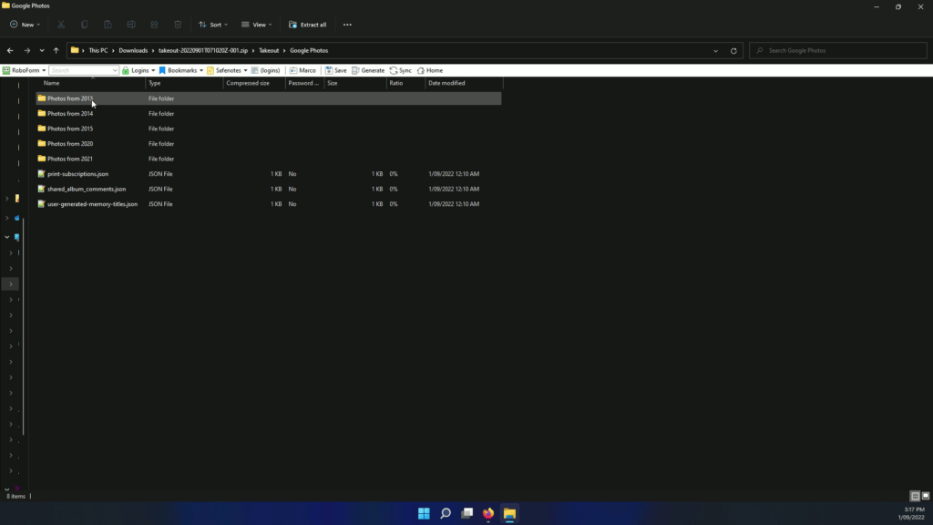Viewport: 933px width, 525px height.
Task: Click the Delete icon in the toolbar
Action: (x=177, y=25)
